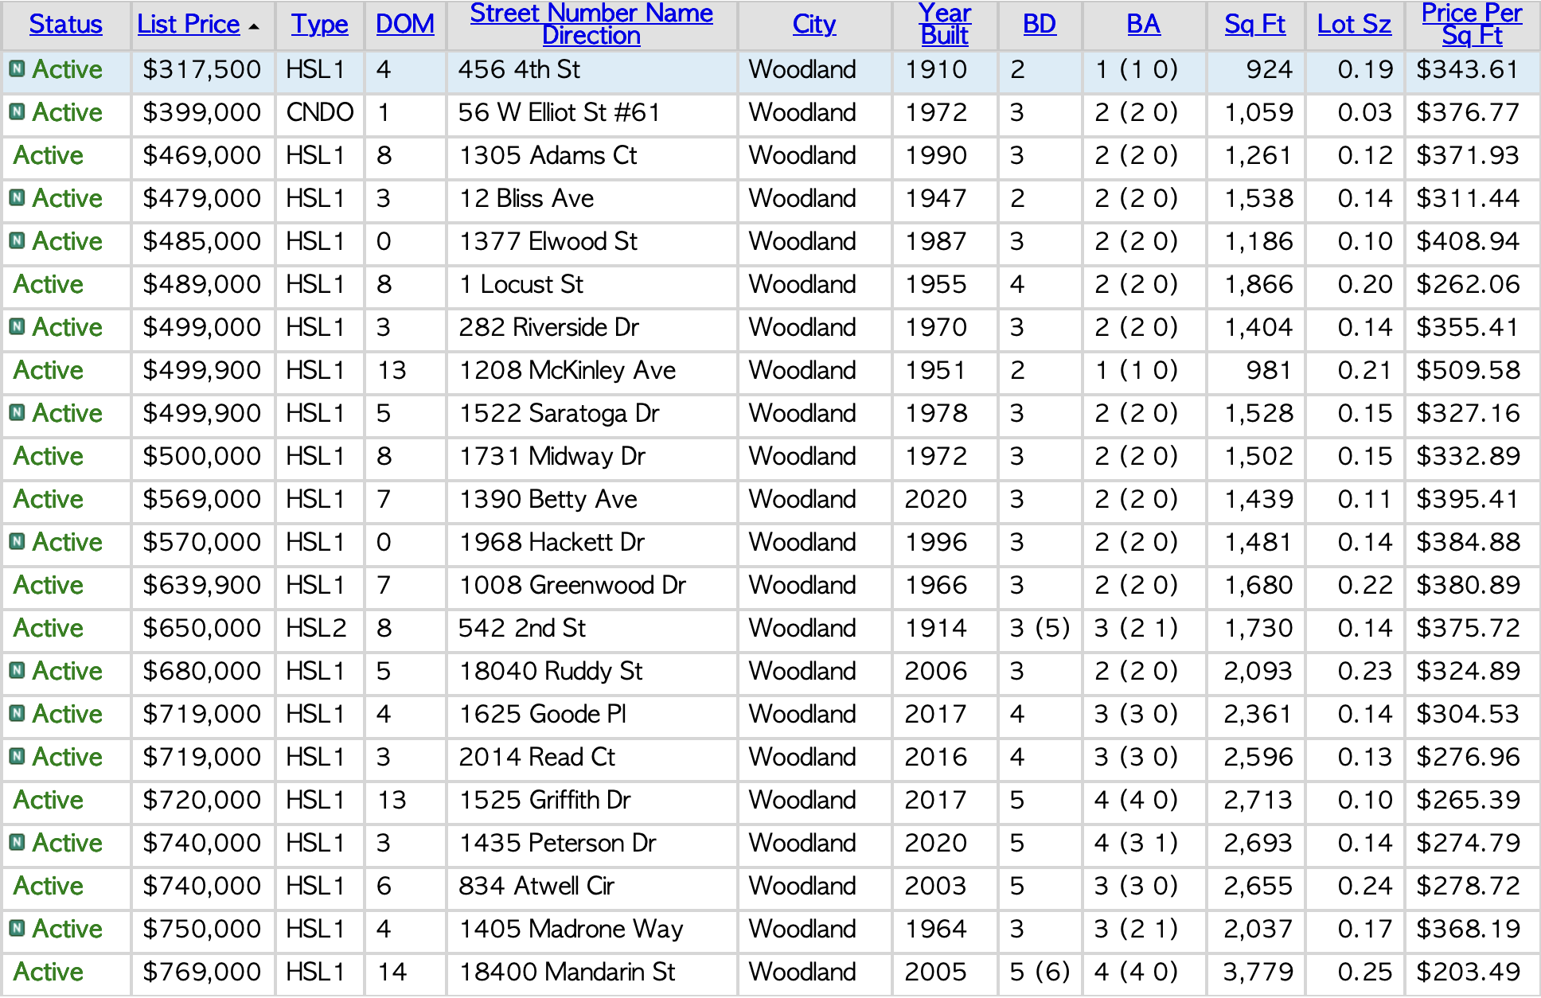Sort listings by the DOM column
The width and height of the screenshot is (1541, 998).
click(x=404, y=25)
